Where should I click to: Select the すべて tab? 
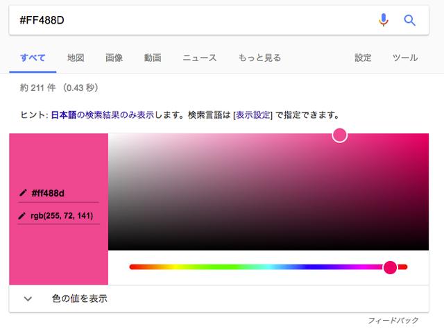pyautogui.click(x=33, y=58)
